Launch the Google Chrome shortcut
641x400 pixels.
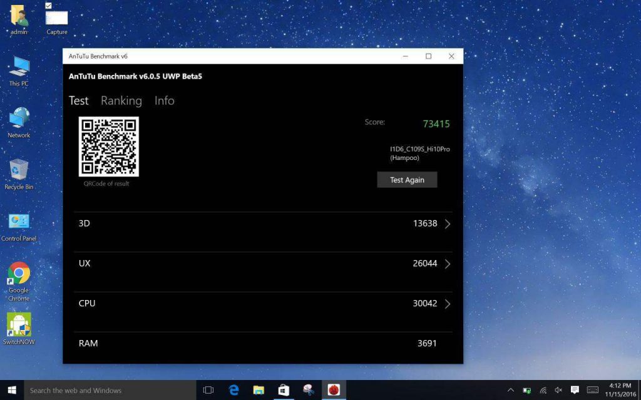pyautogui.click(x=19, y=282)
